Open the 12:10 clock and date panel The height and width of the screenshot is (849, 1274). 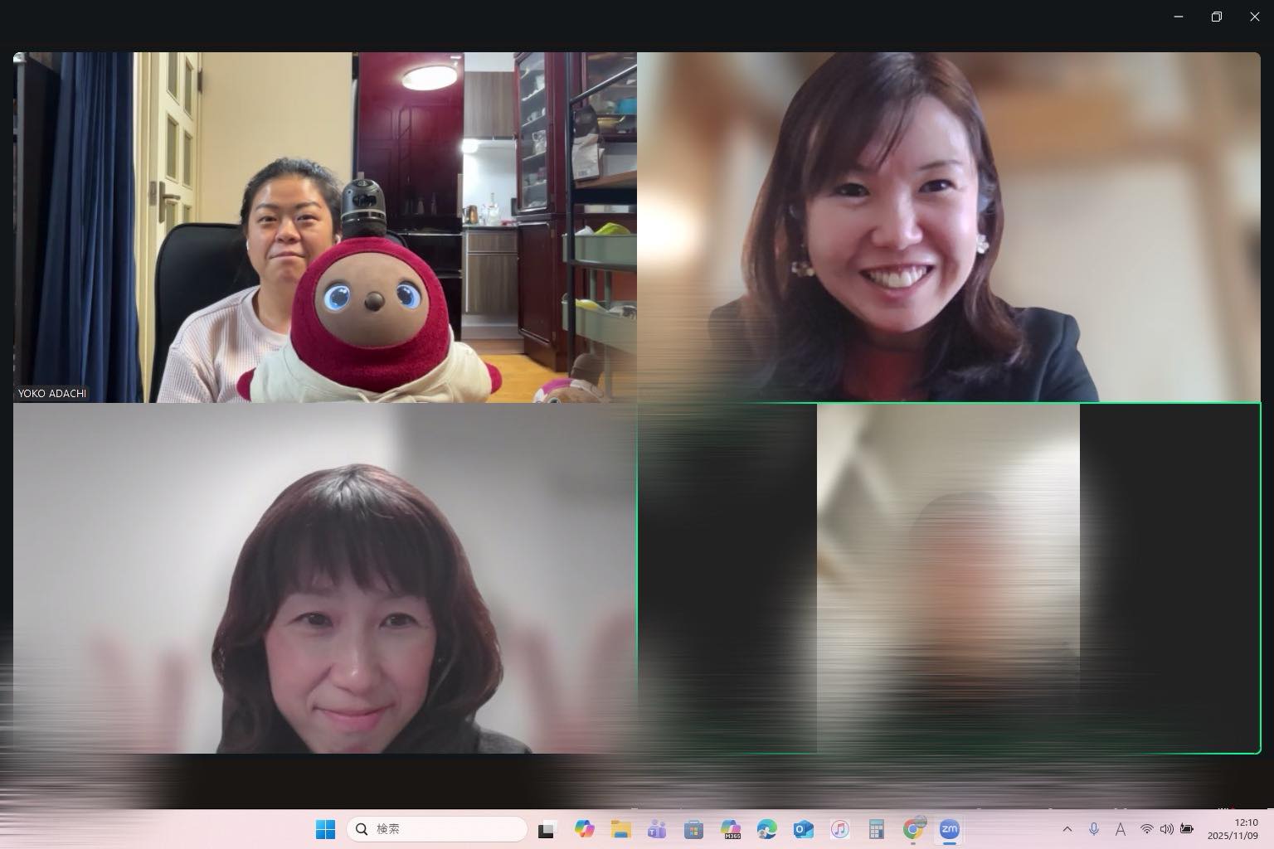coord(1235,829)
